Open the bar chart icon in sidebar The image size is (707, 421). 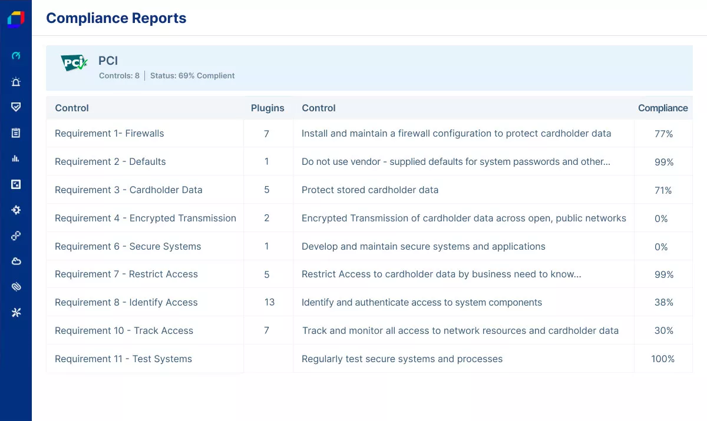tap(16, 158)
